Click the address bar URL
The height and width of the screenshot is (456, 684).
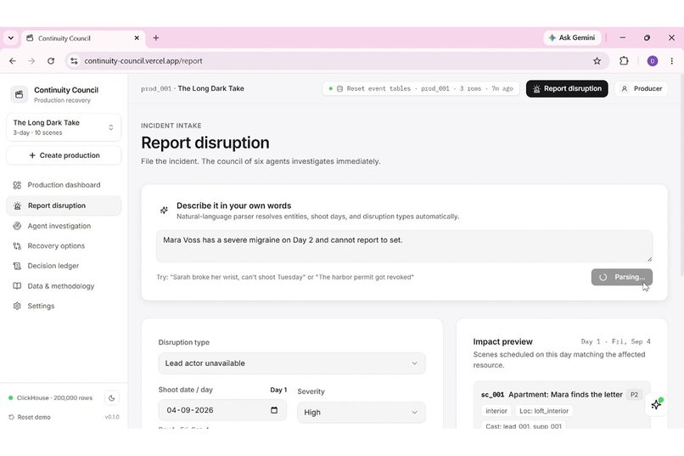point(143,61)
